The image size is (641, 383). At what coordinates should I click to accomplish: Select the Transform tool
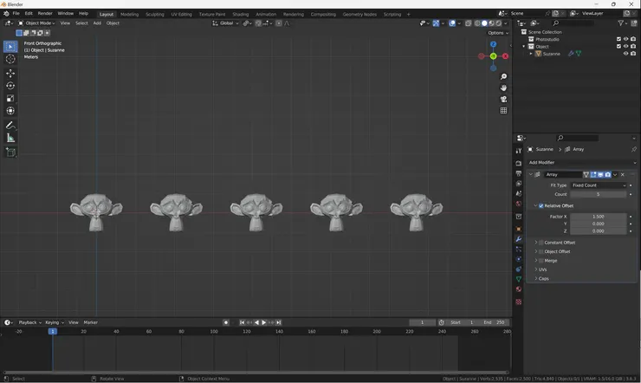(x=10, y=111)
